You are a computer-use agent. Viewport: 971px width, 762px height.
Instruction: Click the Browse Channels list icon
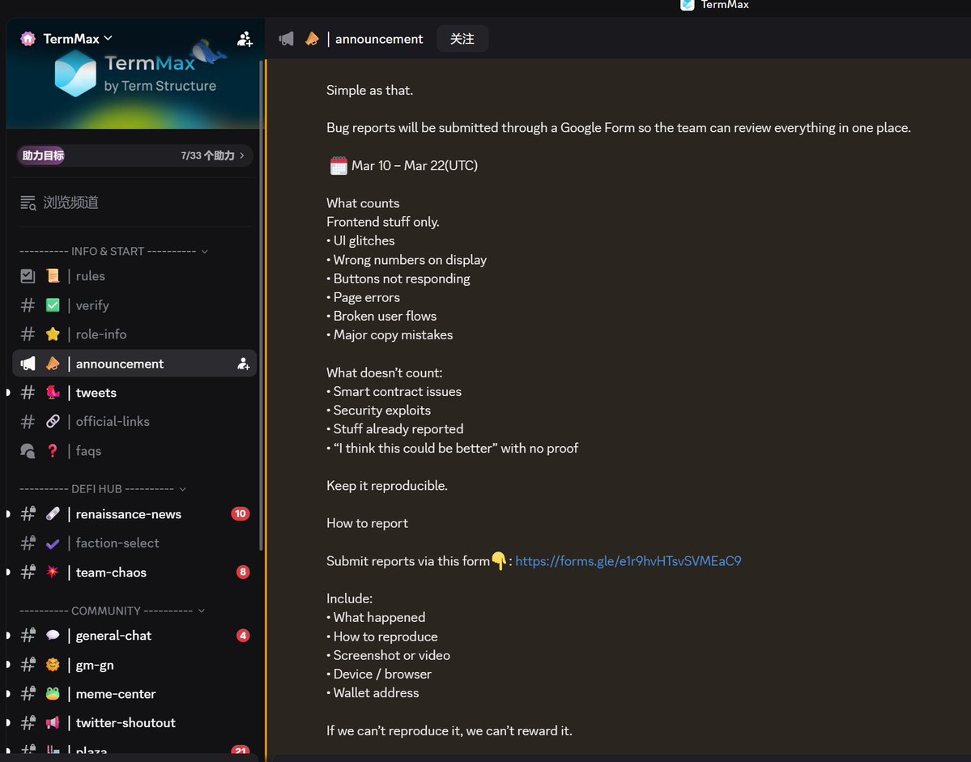(28, 202)
